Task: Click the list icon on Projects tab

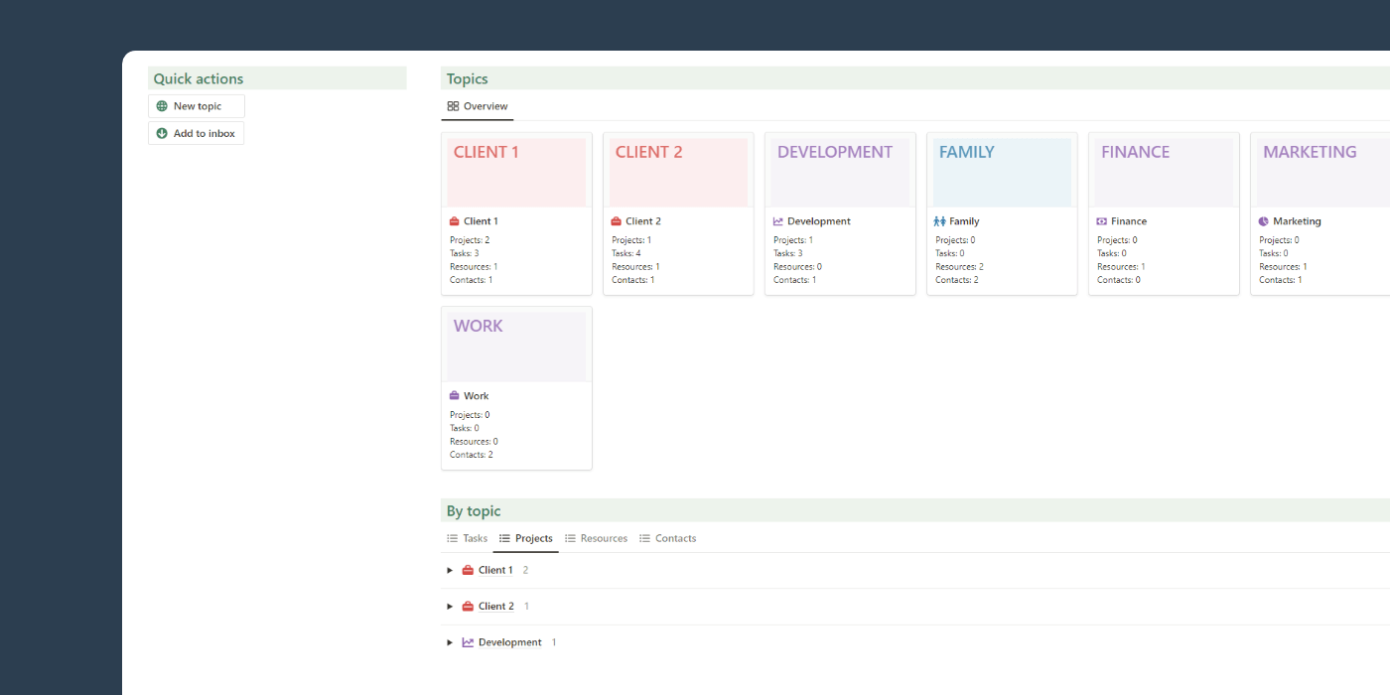Action: point(504,538)
